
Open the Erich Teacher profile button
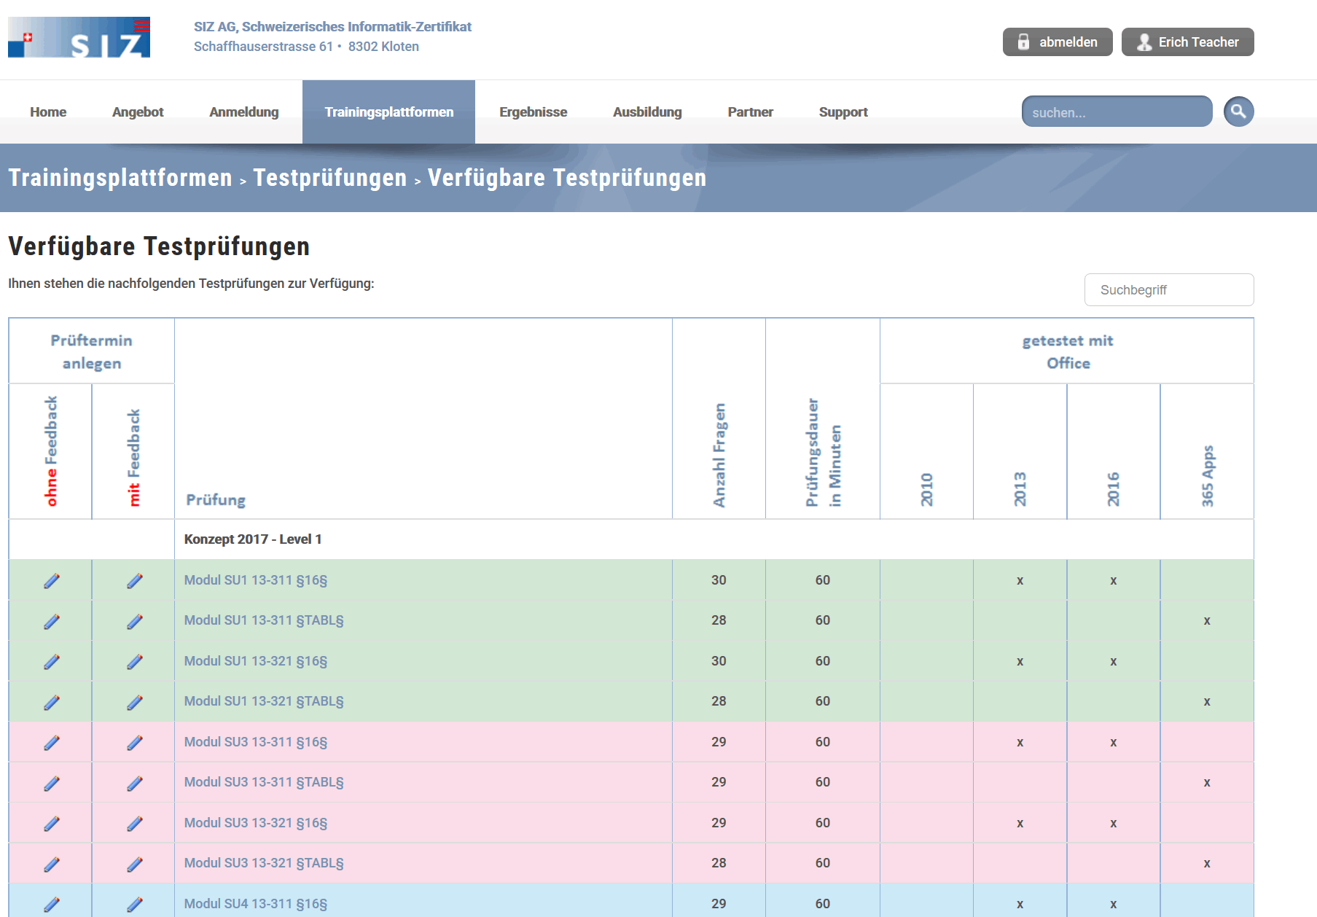(1187, 42)
